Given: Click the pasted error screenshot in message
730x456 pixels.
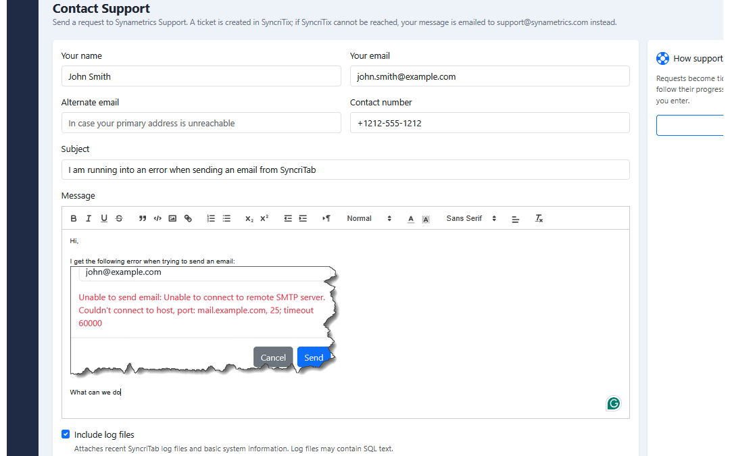Looking at the screenshot, I should (203, 321).
